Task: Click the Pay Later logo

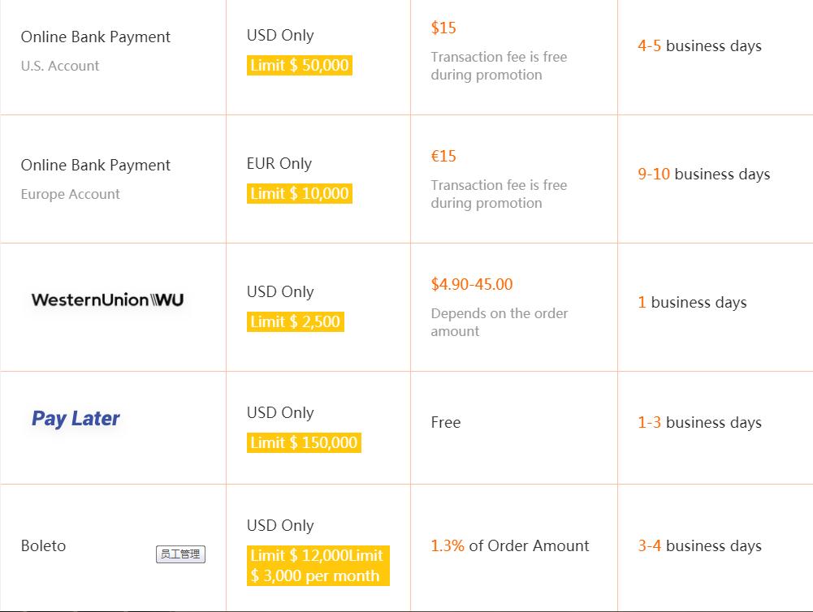Action: (x=76, y=419)
